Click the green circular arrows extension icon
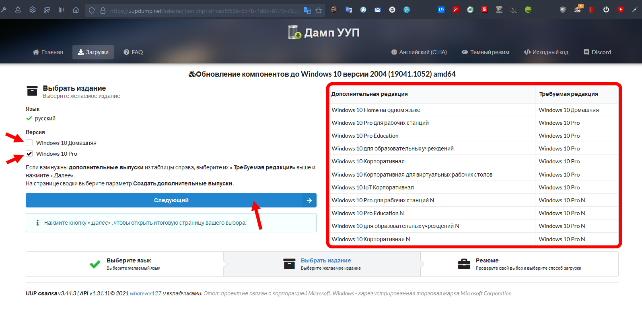The height and width of the screenshot is (315, 642). (470, 10)
